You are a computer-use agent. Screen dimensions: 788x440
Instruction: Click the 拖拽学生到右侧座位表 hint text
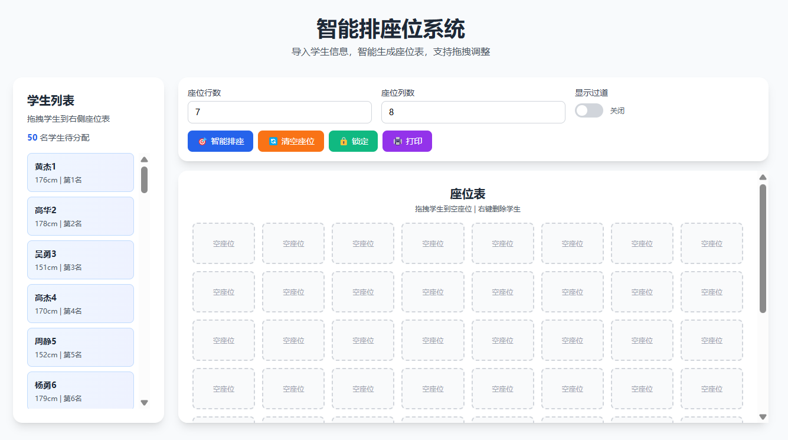pos(68,119)
